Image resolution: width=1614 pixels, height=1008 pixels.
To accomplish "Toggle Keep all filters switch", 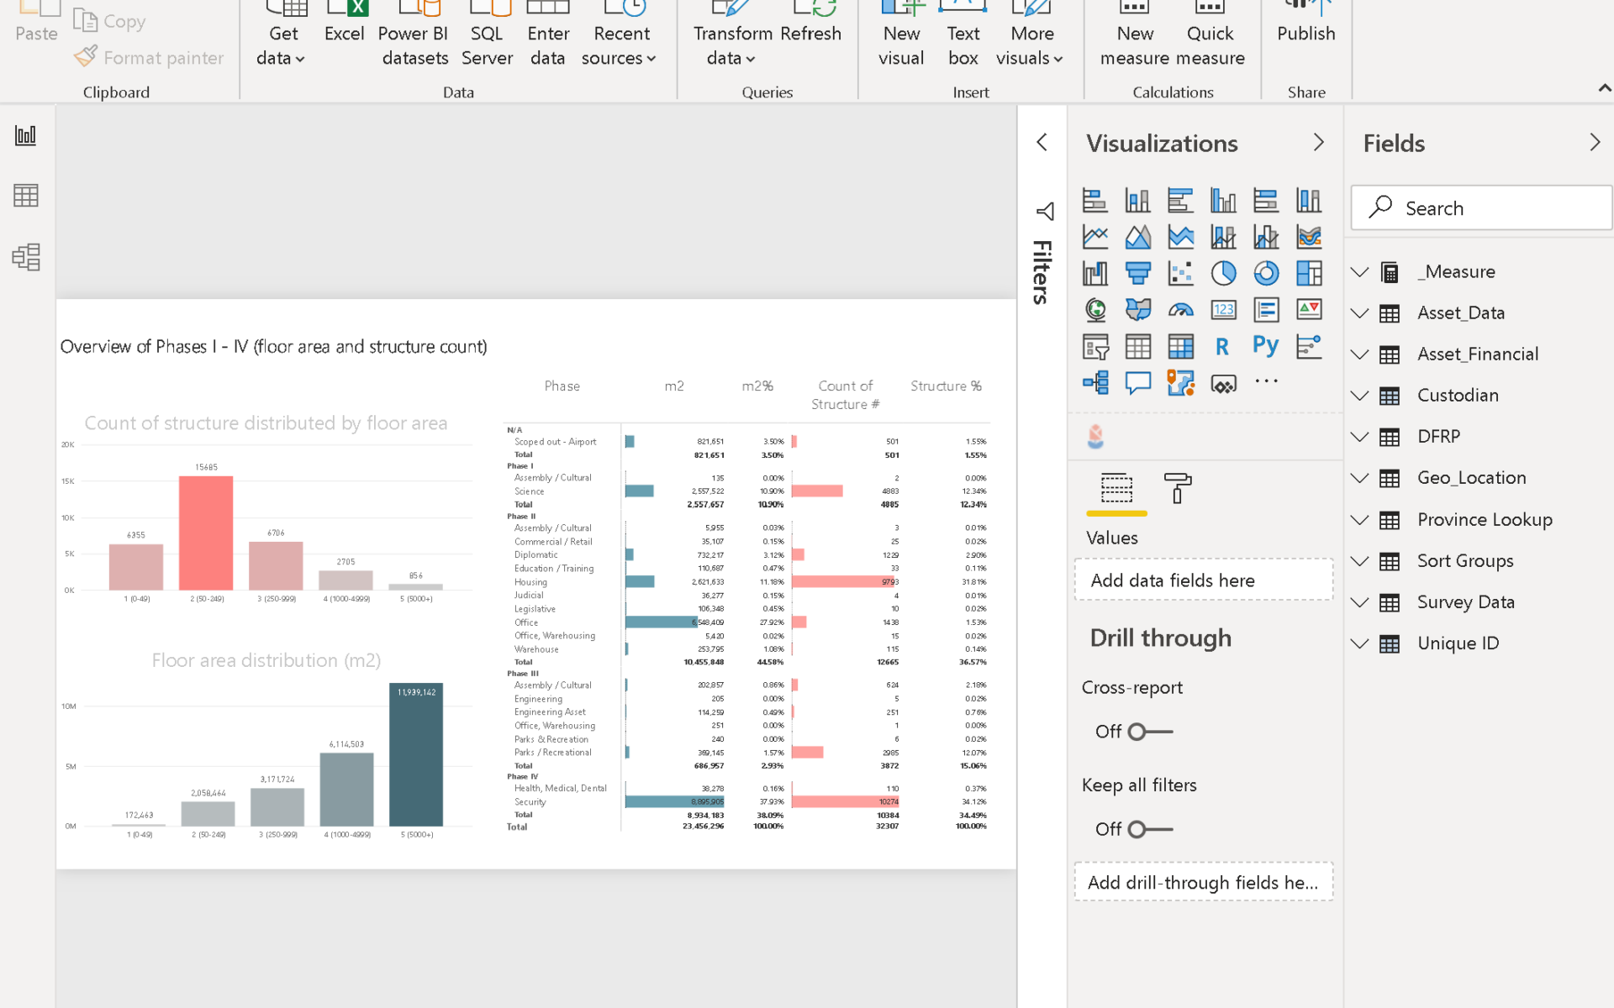I will point(1148,829).
